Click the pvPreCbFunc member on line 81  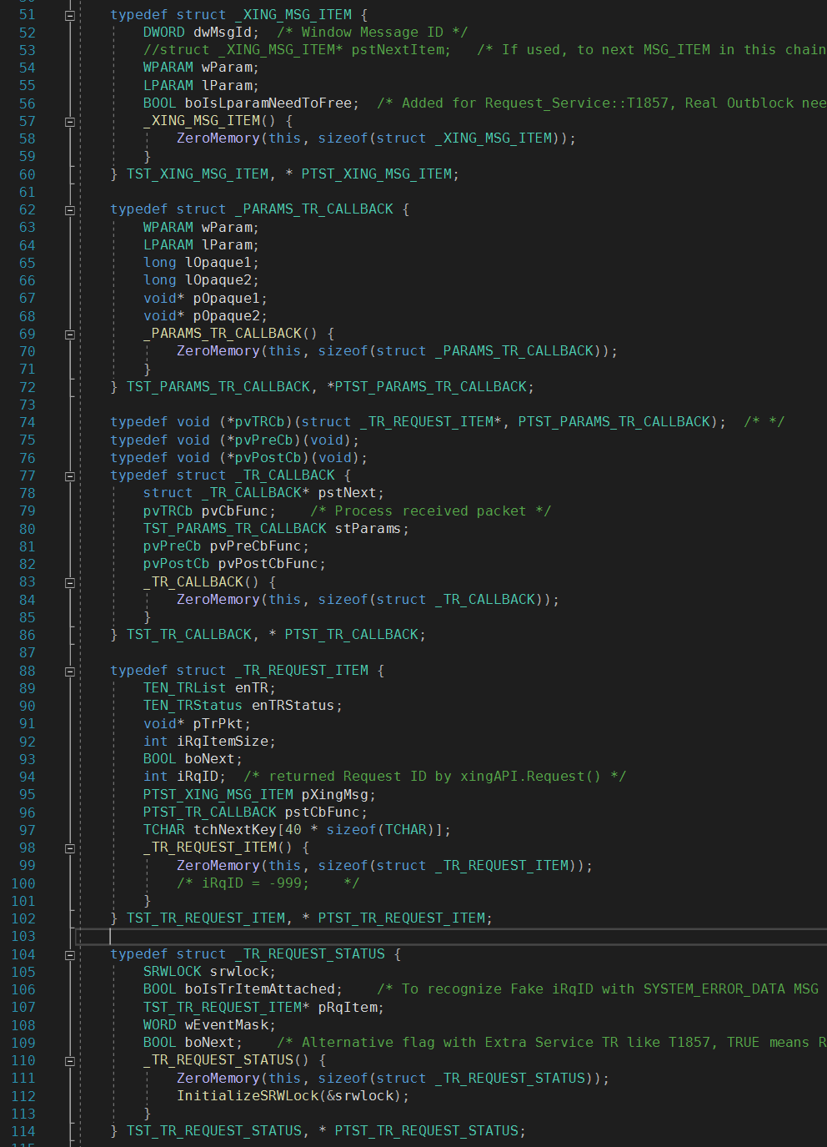(255, 546)
